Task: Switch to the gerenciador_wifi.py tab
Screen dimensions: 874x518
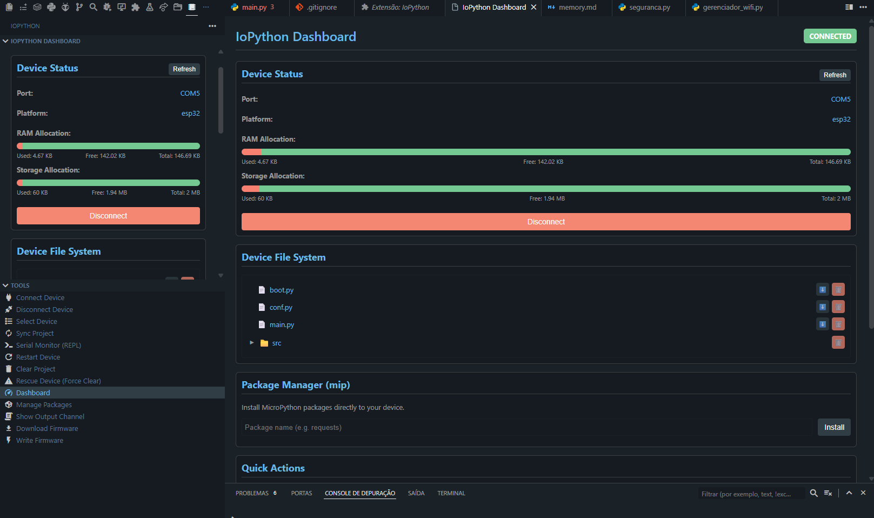Action: point(732,8)
